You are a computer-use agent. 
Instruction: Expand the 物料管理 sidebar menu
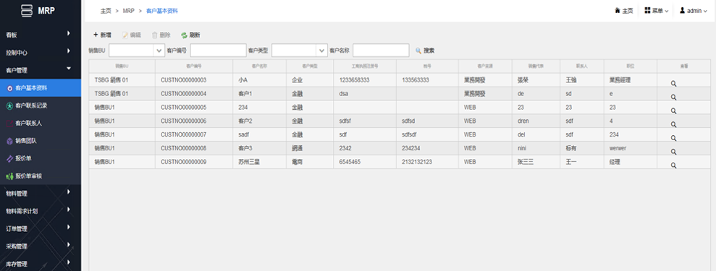[x=41, y=193]
